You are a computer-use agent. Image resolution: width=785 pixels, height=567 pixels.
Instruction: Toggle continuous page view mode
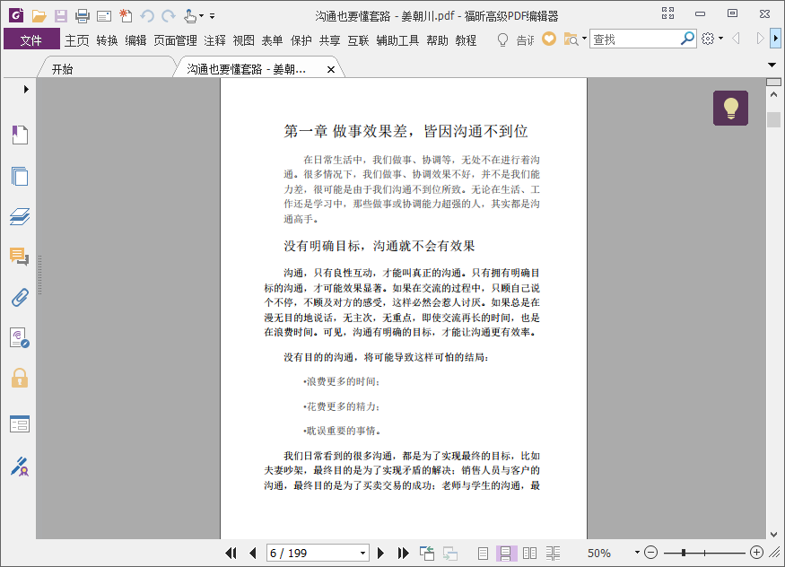click(506, 553)
